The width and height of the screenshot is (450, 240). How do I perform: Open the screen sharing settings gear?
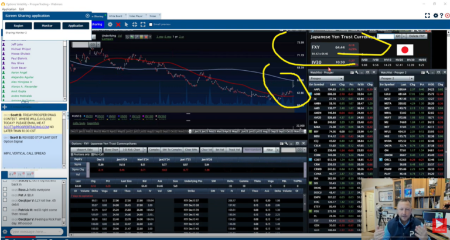(110, 25)
